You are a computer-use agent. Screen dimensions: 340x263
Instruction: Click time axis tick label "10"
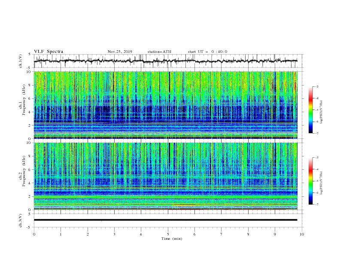[x=302, y=234]
